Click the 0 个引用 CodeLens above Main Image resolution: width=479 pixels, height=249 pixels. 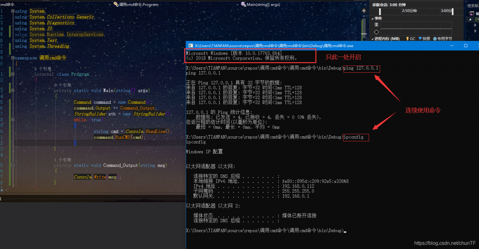pyautogui.click(x=62, y=85)
